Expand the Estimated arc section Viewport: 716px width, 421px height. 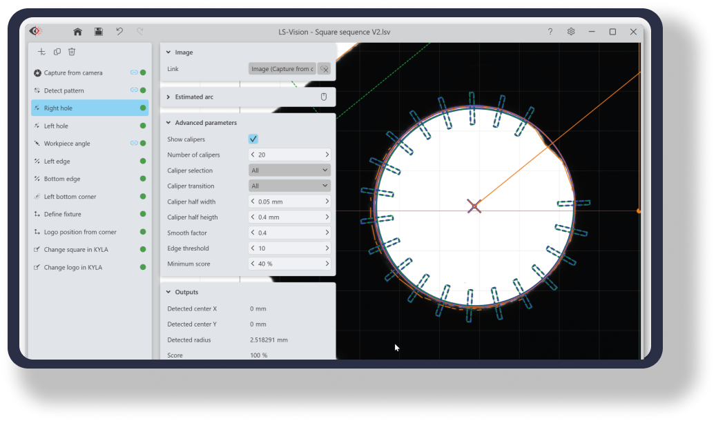tap(168, 97)
